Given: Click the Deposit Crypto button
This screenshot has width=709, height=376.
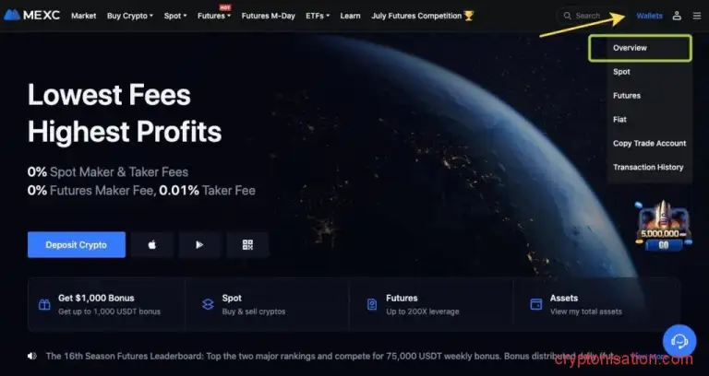Looking at the screenshot, I should click(x=77, y=244).
